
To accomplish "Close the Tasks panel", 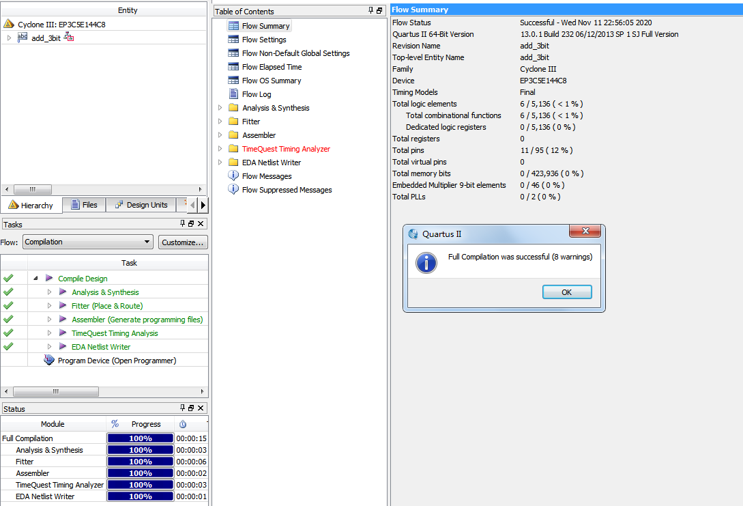I will (201, 223).
